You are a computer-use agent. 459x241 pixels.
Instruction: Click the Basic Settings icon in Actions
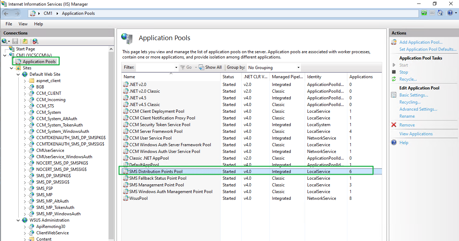[x=394, y=95]
